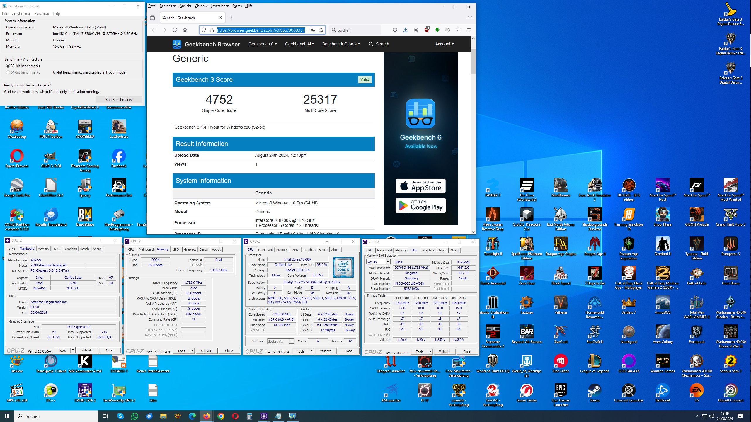The height and width of the screenshot is (422, 751).
Task: Switch to SPD tab in Mainboard CPU-Z window
Action: point(57,249)
